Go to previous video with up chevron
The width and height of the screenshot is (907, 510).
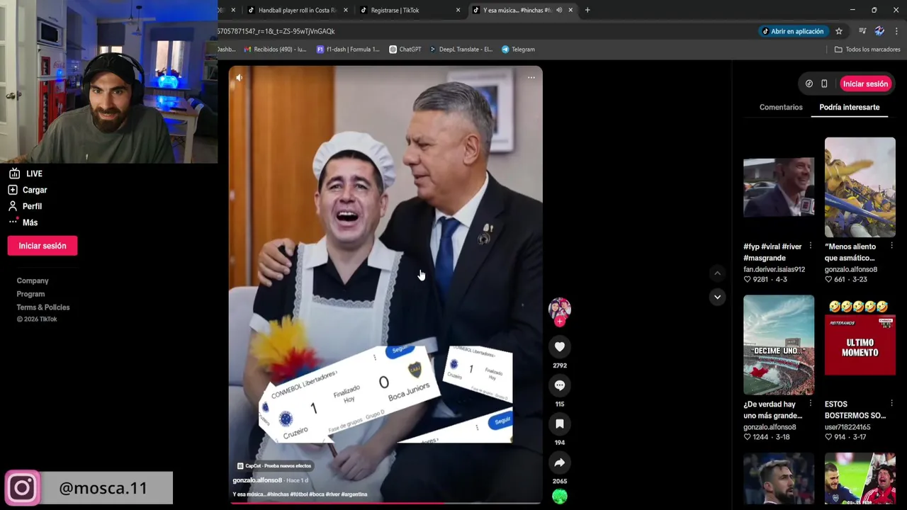[x=717, y=273]
